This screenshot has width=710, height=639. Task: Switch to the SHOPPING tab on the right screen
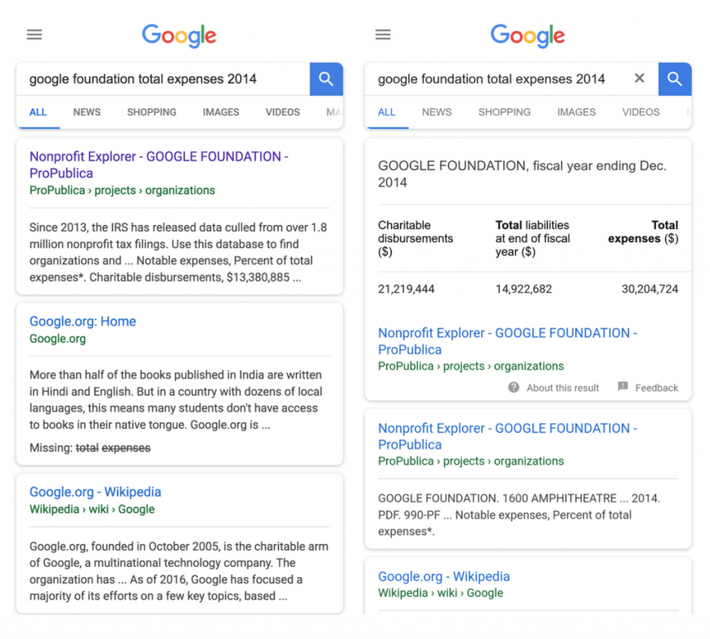pos(505,112)
